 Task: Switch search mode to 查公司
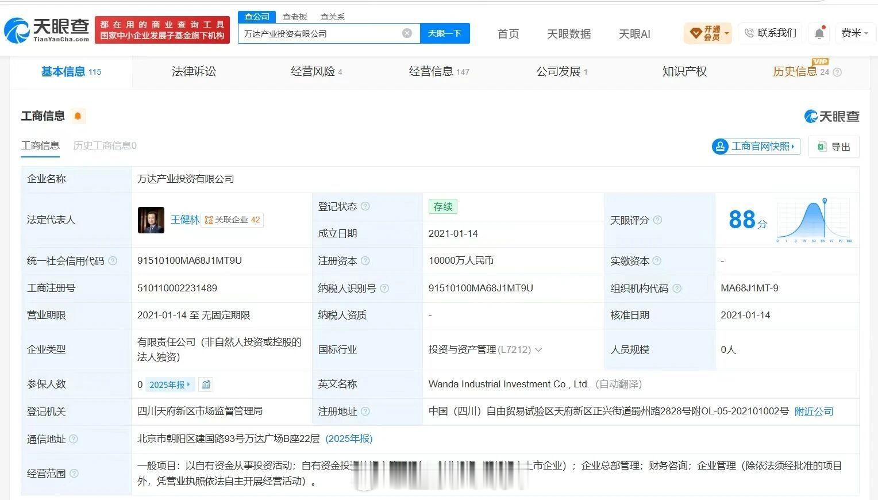(x=257, y=17)
